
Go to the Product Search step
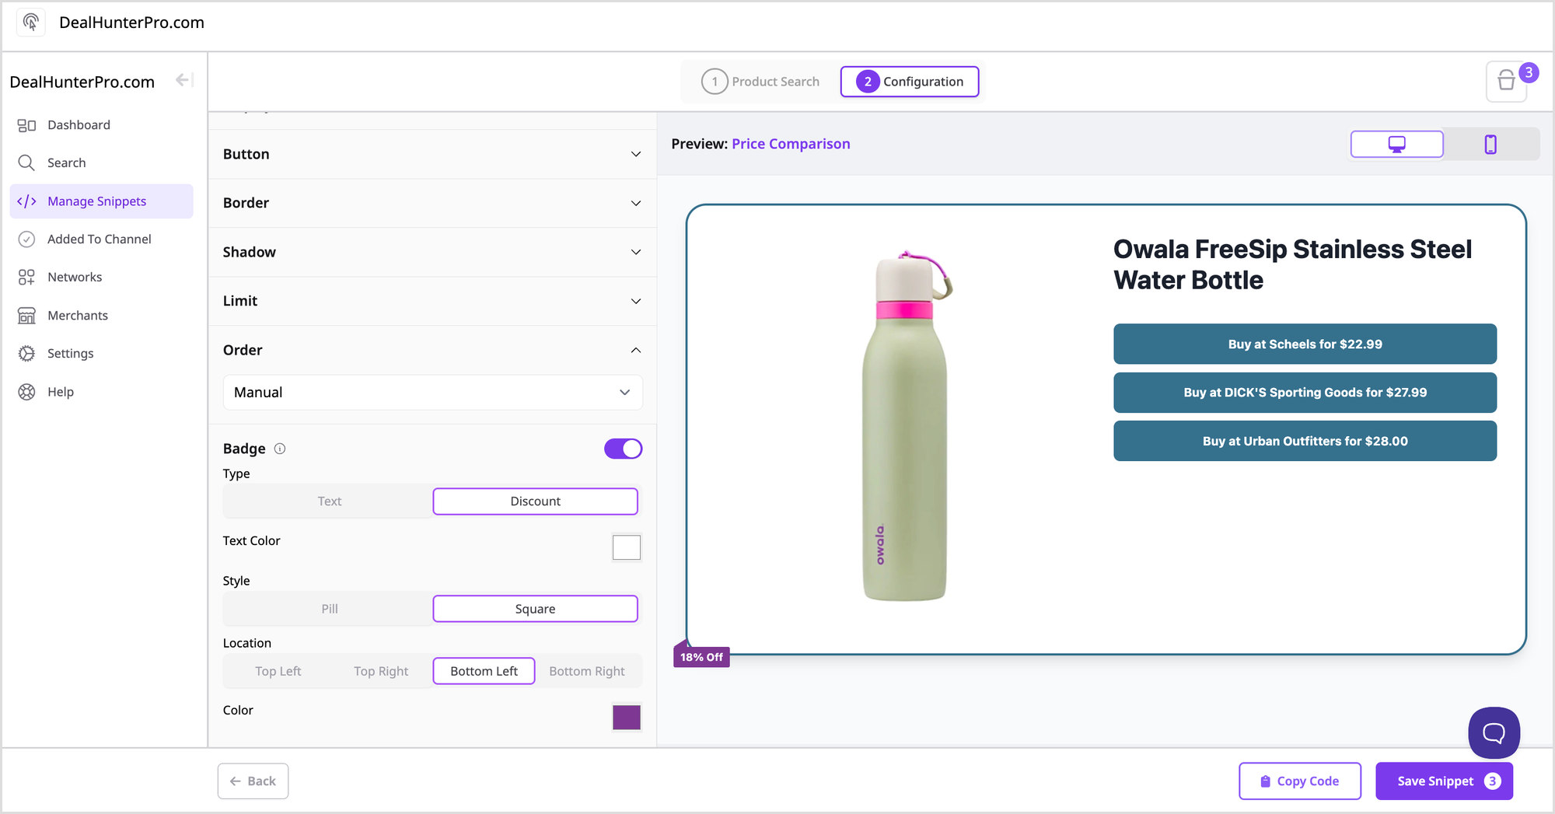click(x=760, y=82)
